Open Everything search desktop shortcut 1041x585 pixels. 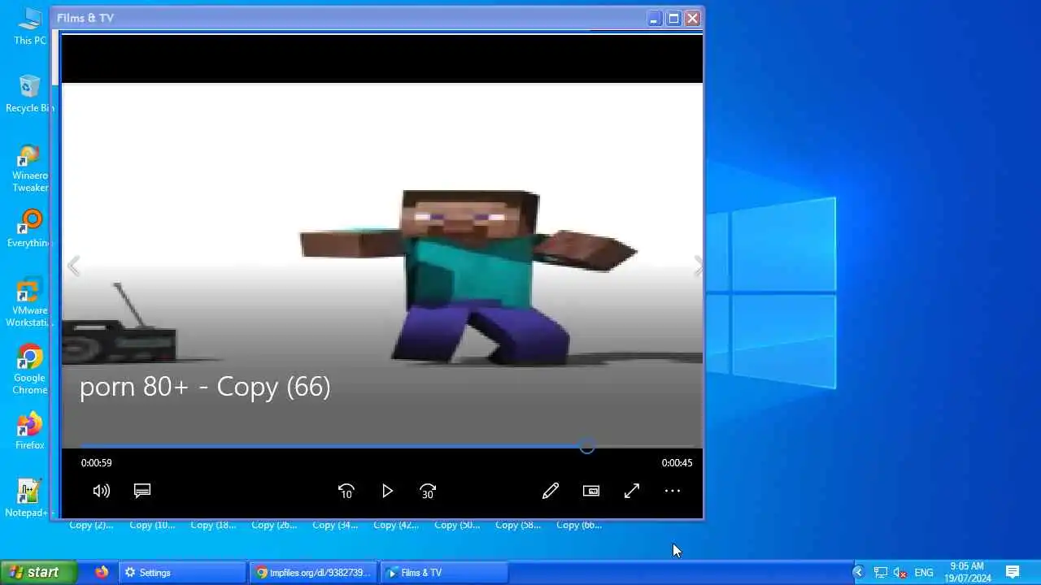(x=30, y=229)
